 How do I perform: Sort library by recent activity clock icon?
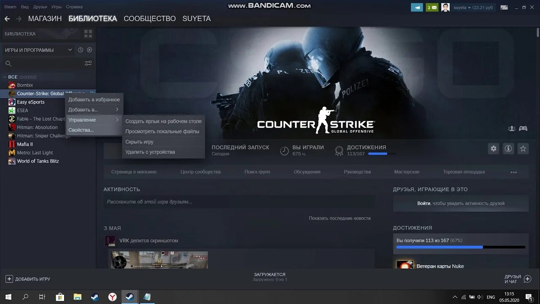81,50
